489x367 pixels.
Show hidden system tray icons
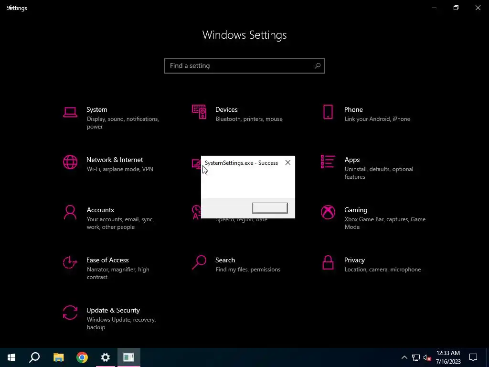point(404,357)
